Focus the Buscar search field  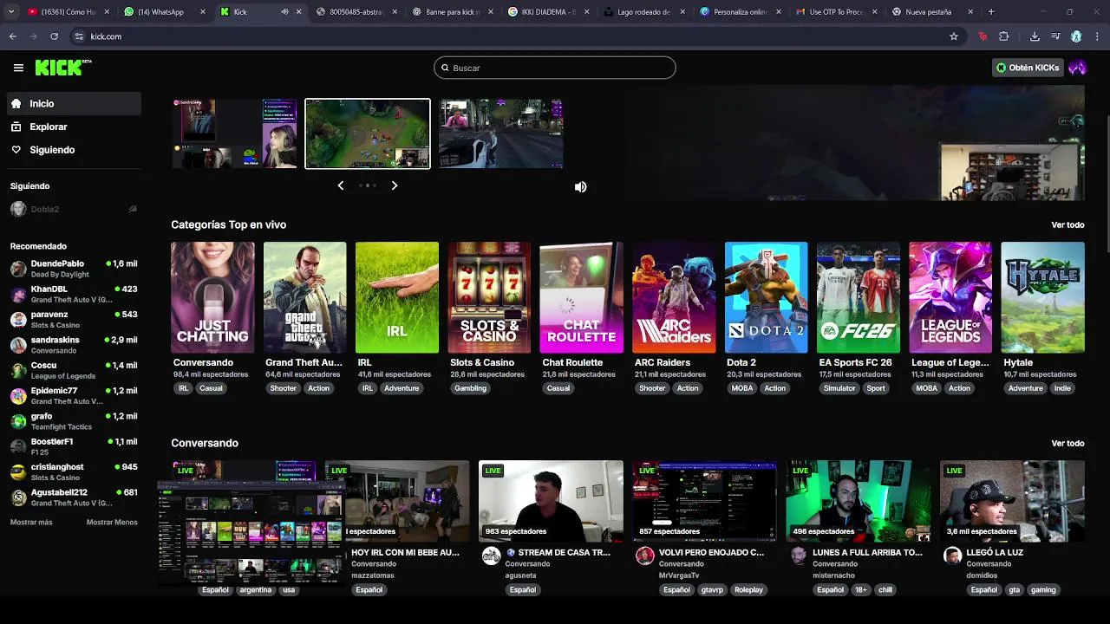pyautogui.click(x=555, y=68)
